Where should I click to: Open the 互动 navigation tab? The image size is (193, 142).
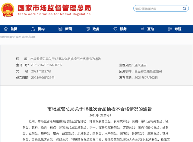[x=150, y=29]
